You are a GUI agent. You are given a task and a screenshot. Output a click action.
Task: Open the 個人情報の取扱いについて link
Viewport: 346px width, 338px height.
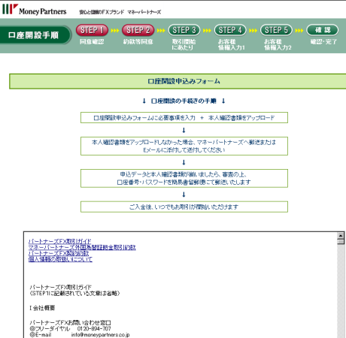[x=60, y=259]
